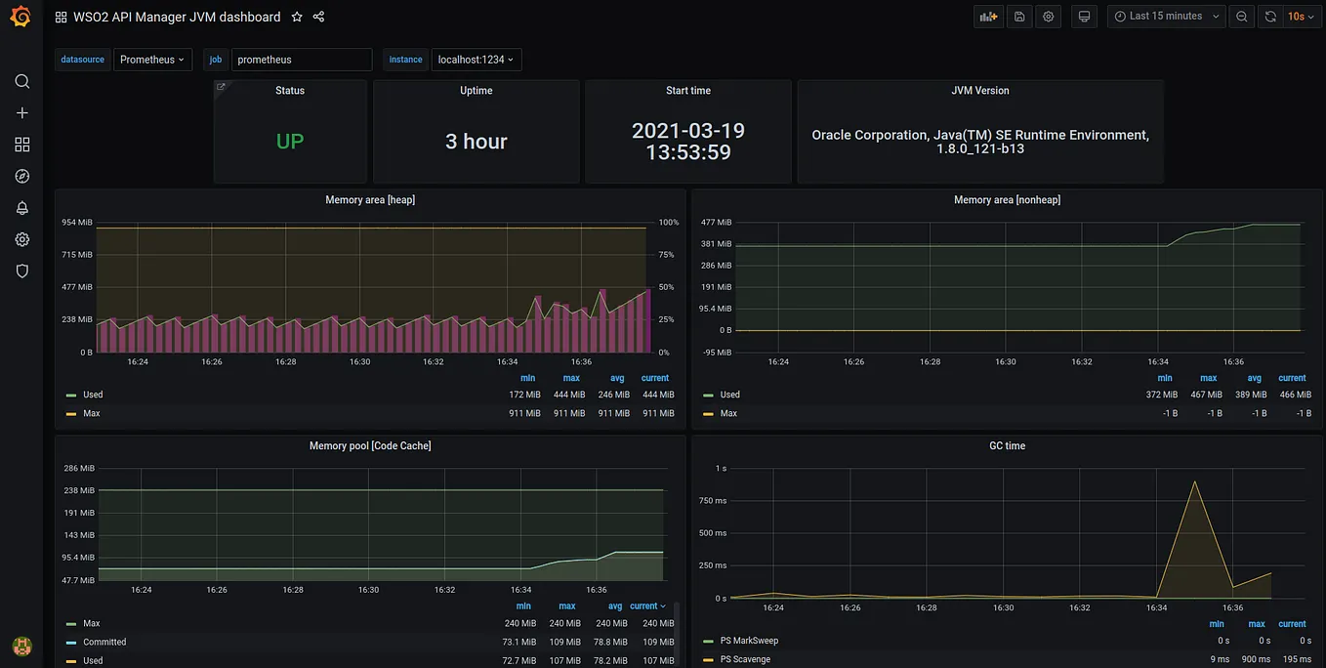The width and height of the screenshot is (1326, 668).
Task: Cycle view mode with monitor icon
Action: point(1084,17)
